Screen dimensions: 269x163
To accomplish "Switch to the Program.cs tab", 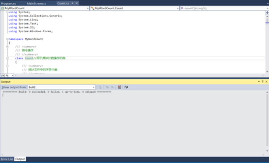I will tap(9, 4).
